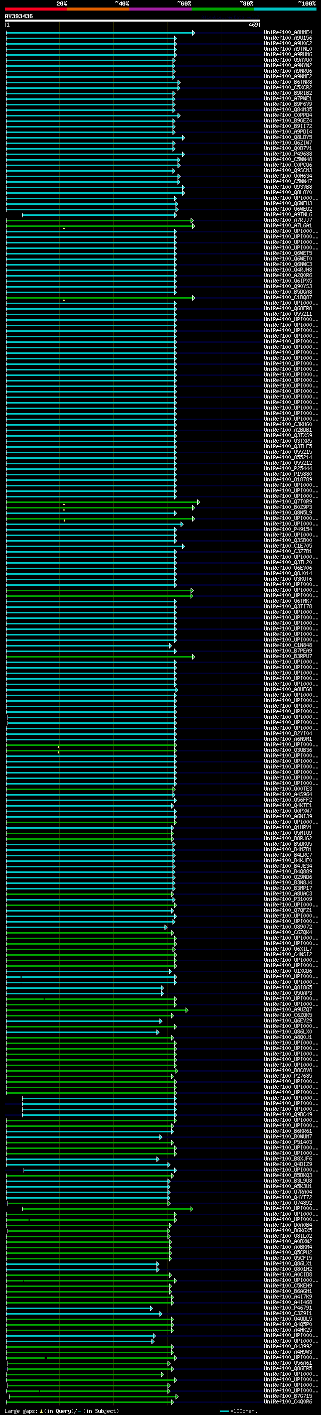Select label UniRef100_A8UAC3

(288, 893)
